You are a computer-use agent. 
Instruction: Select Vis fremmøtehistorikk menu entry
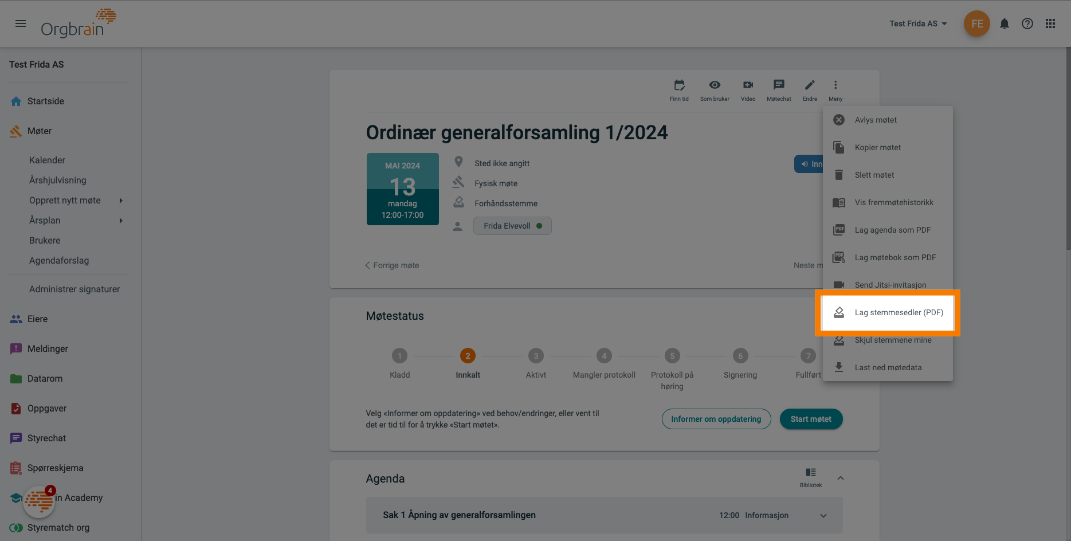[888, 202]
